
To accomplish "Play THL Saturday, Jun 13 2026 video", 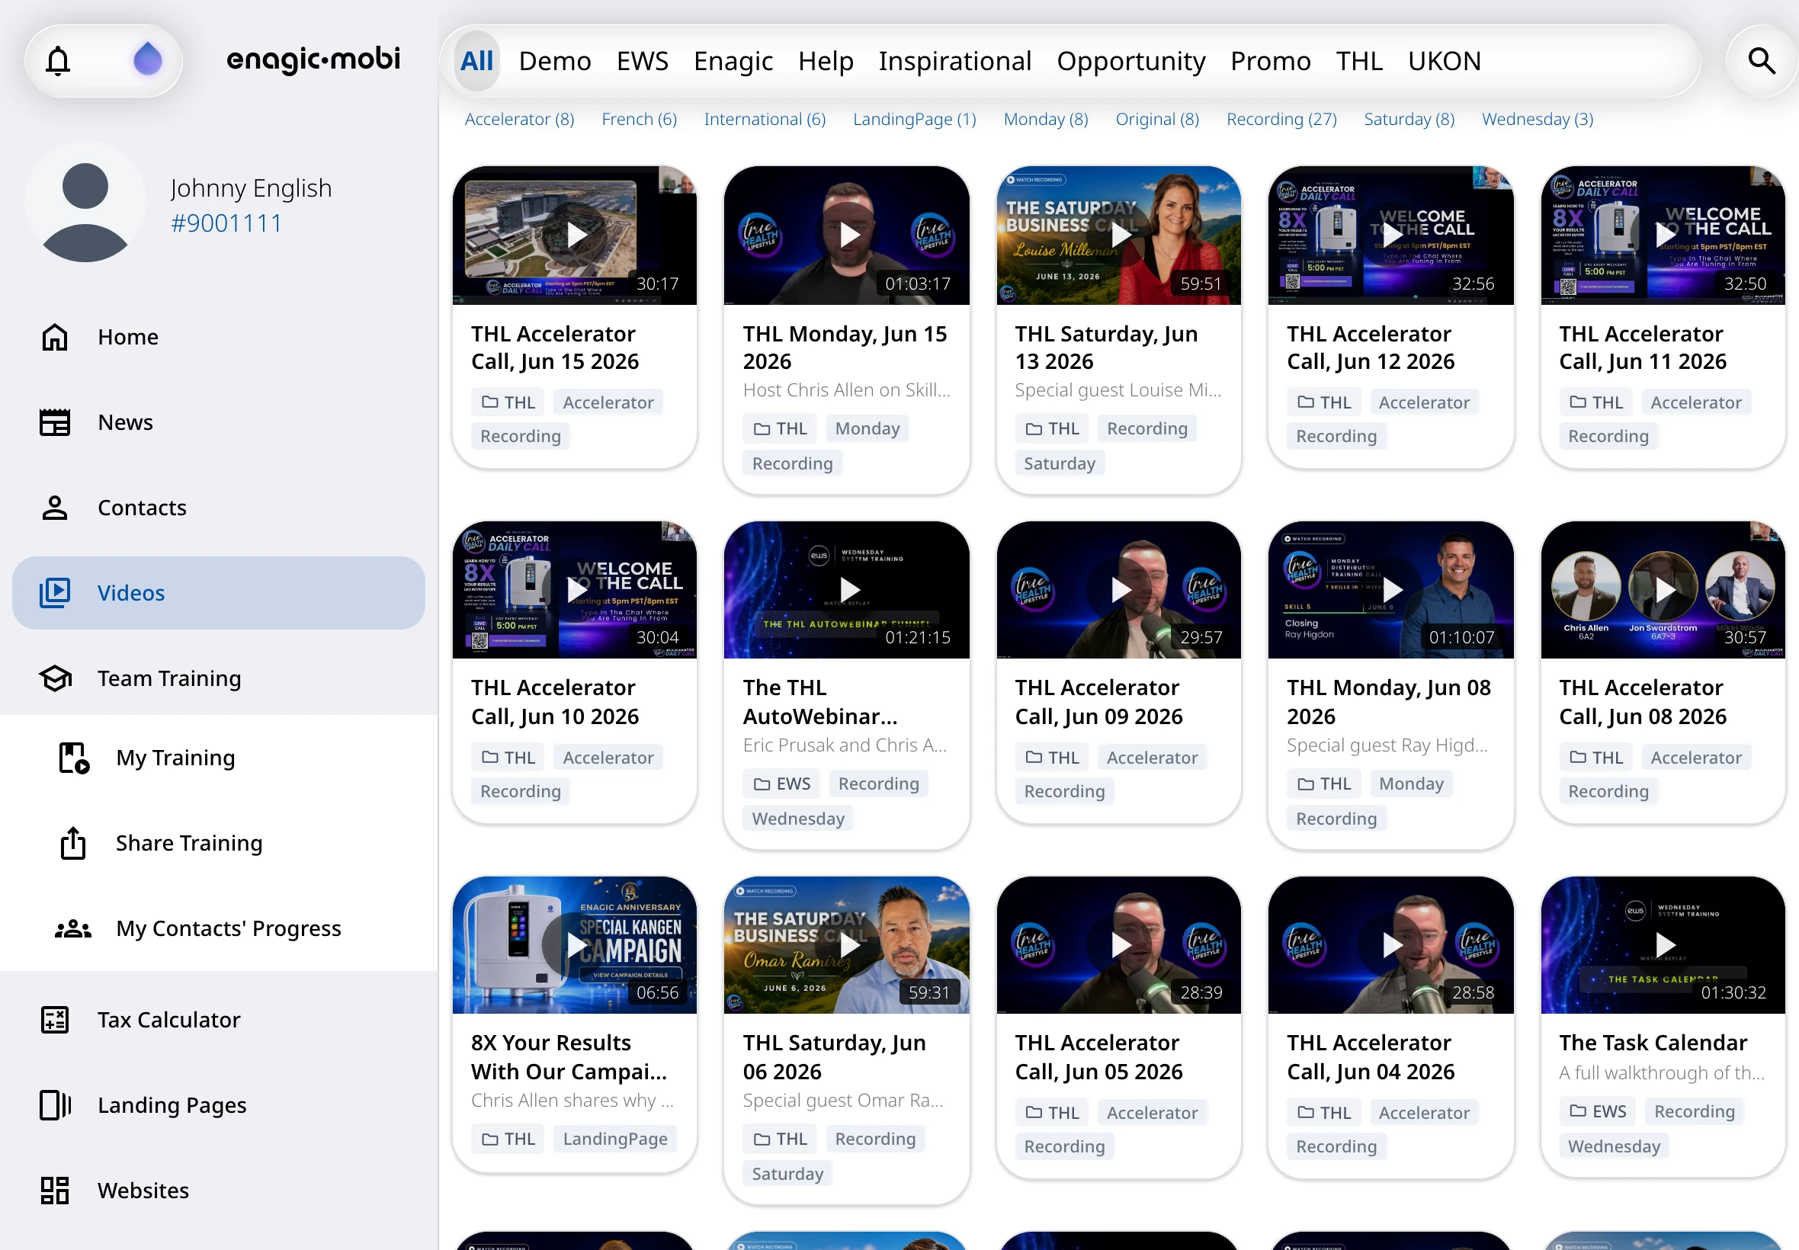I will (1118, 235).
